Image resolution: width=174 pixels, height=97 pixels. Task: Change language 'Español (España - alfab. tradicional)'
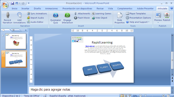67,96
